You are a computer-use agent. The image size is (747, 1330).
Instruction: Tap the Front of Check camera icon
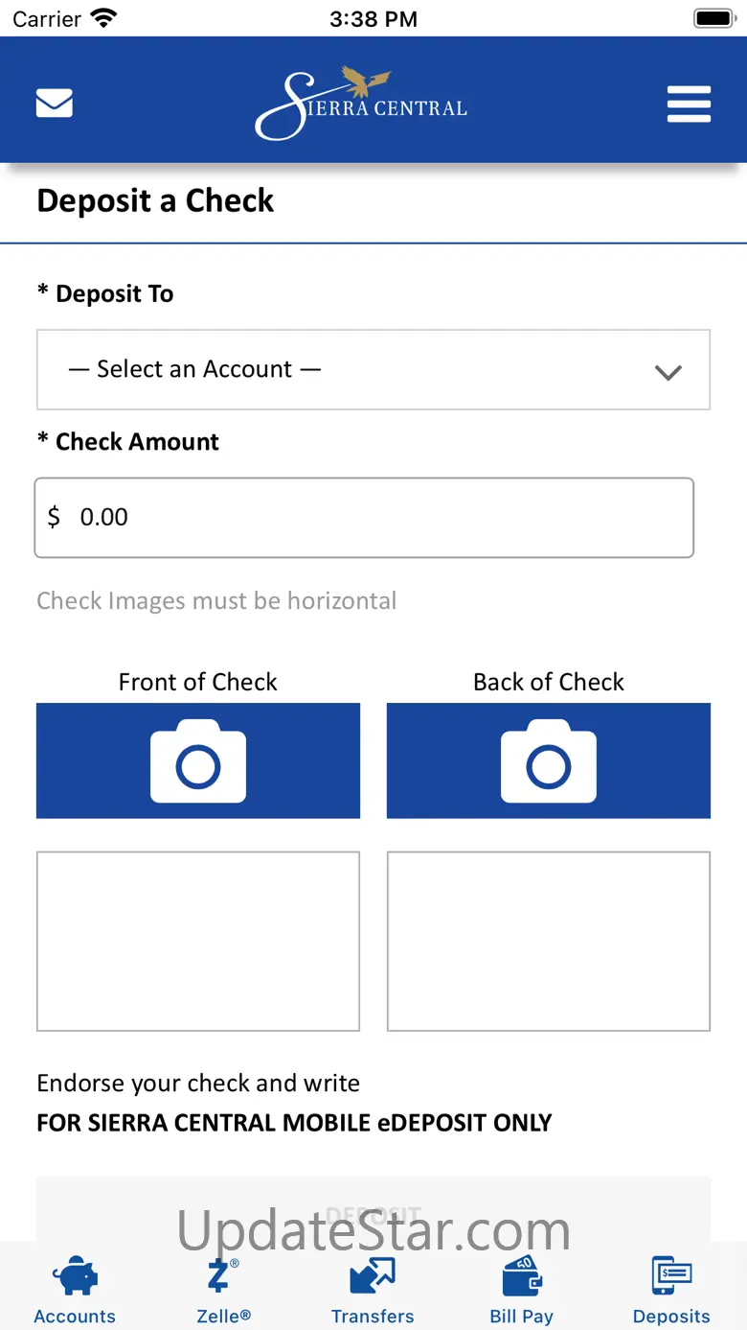coord(198,761)
